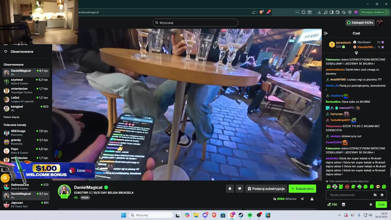The width and height of the screenshot is (391, 220).
Task: Open the chat shop storefront icon
Action: point(343,204)
